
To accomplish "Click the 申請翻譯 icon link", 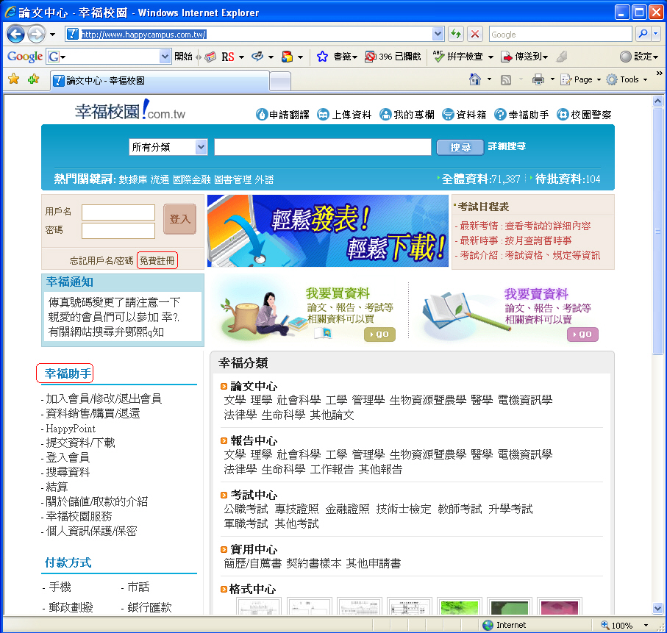I will coord(262,115).
